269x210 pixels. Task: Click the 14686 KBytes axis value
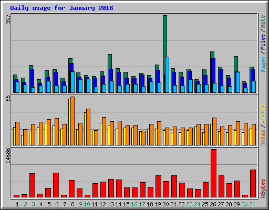(8, 155)
